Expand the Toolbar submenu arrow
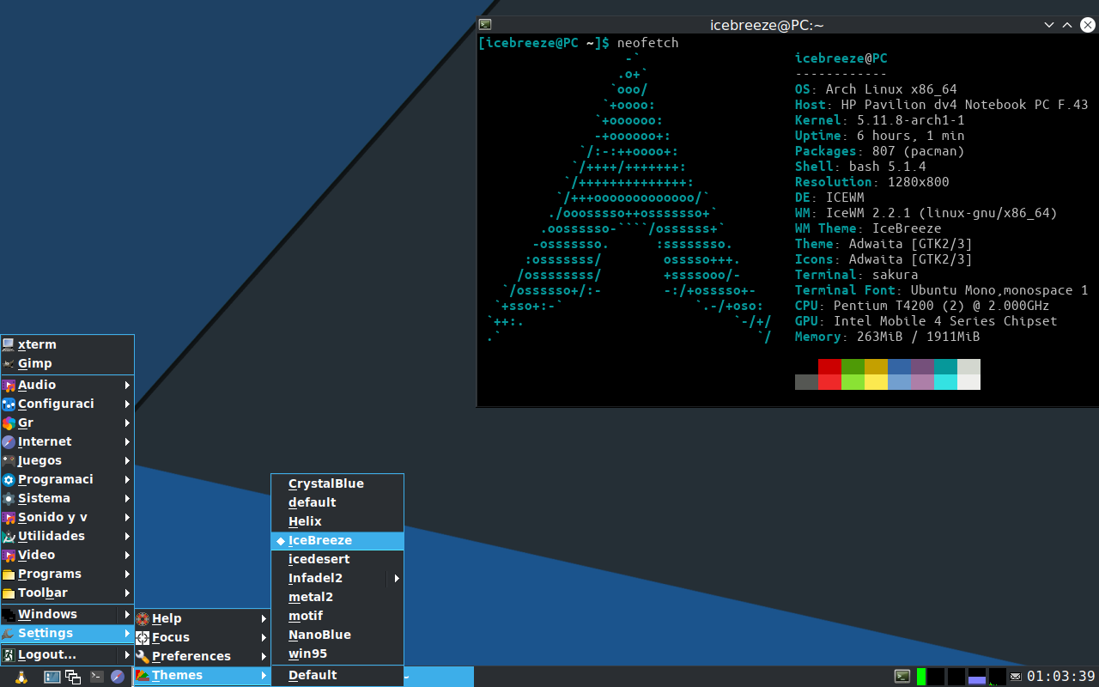This screenshot has height=687, width=1099. [x=128, y=593]
